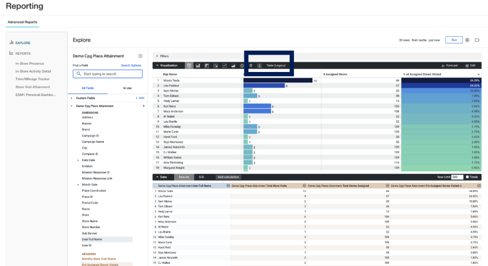488x266 pixels.
Task: Open gear menu for Total Stores Assigned column
Action: [x=387, y=186]
